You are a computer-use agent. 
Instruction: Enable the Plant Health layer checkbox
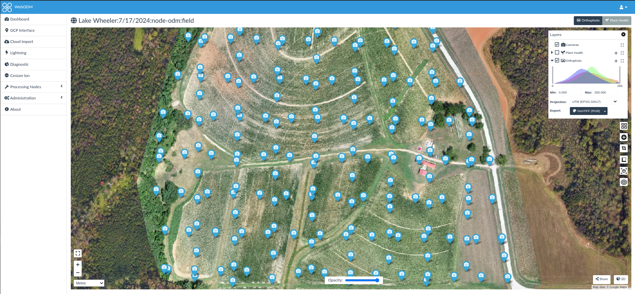(x=557, y=53)
